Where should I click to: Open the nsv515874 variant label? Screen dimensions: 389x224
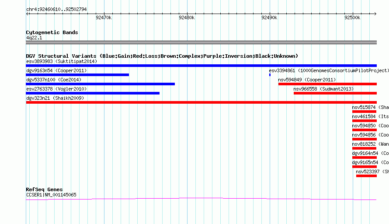click(x=370, y=107)
